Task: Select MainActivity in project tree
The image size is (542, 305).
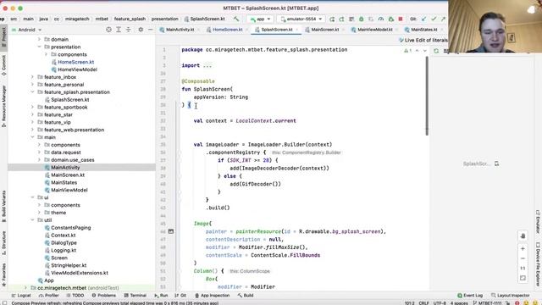Action: (65, 168)
